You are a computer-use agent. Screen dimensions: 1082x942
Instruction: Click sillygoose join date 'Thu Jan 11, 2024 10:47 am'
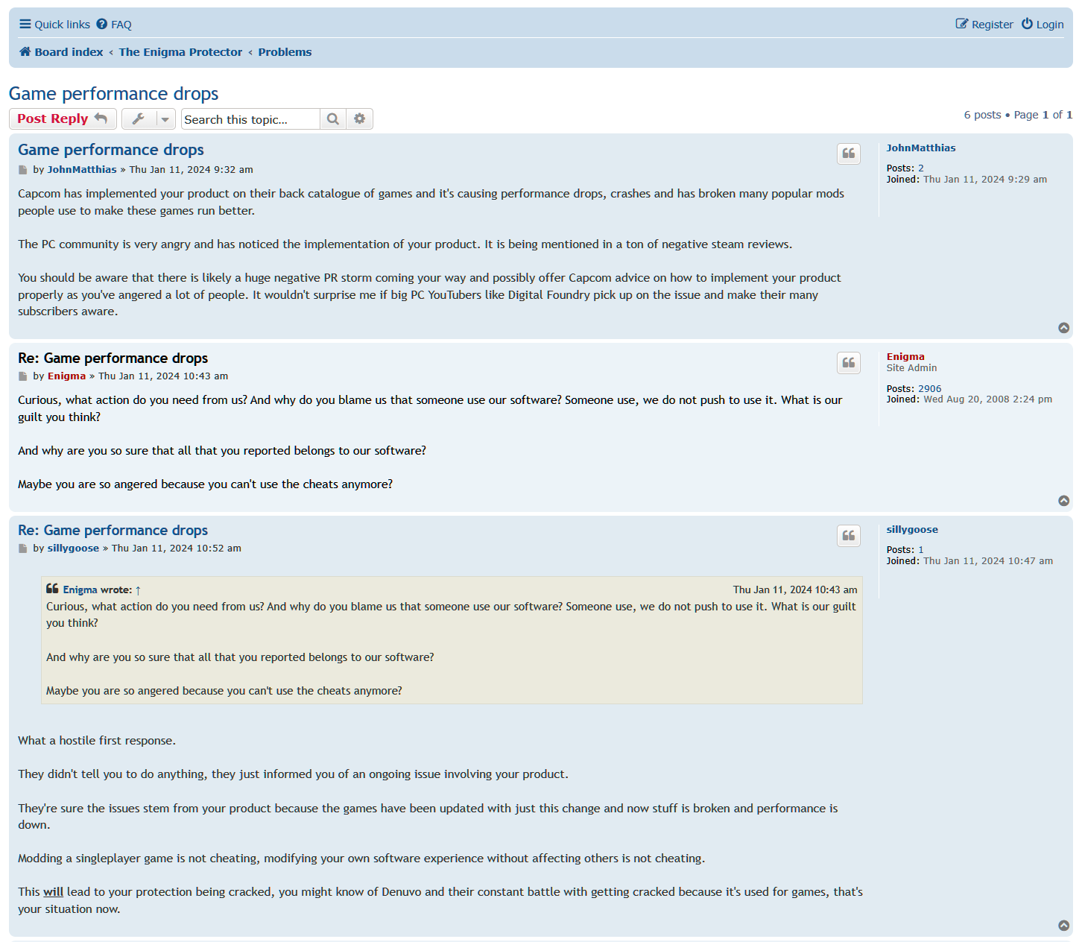click(x=988, y=561)
